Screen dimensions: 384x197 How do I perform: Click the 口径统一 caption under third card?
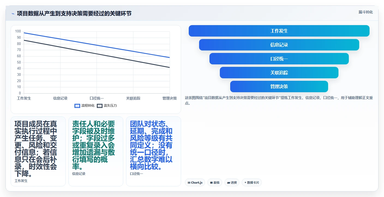[x=136, y=174]
